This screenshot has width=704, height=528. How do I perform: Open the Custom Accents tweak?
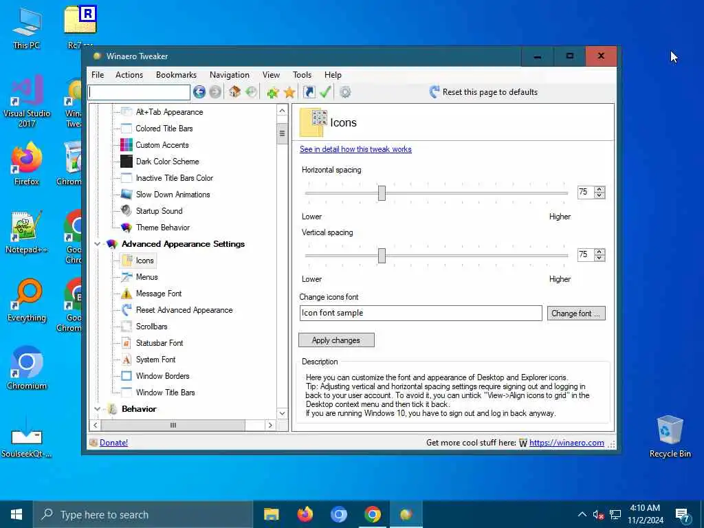[x=162, y=145]
